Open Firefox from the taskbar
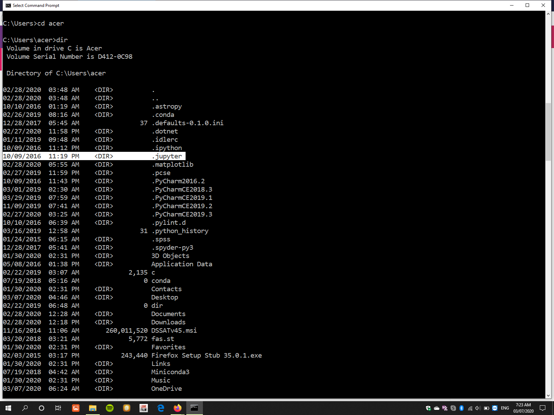 pos(178,408)
